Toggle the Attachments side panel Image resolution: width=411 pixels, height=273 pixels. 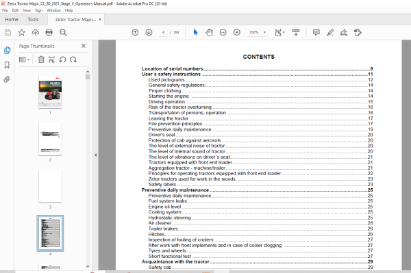click(7, 79)
